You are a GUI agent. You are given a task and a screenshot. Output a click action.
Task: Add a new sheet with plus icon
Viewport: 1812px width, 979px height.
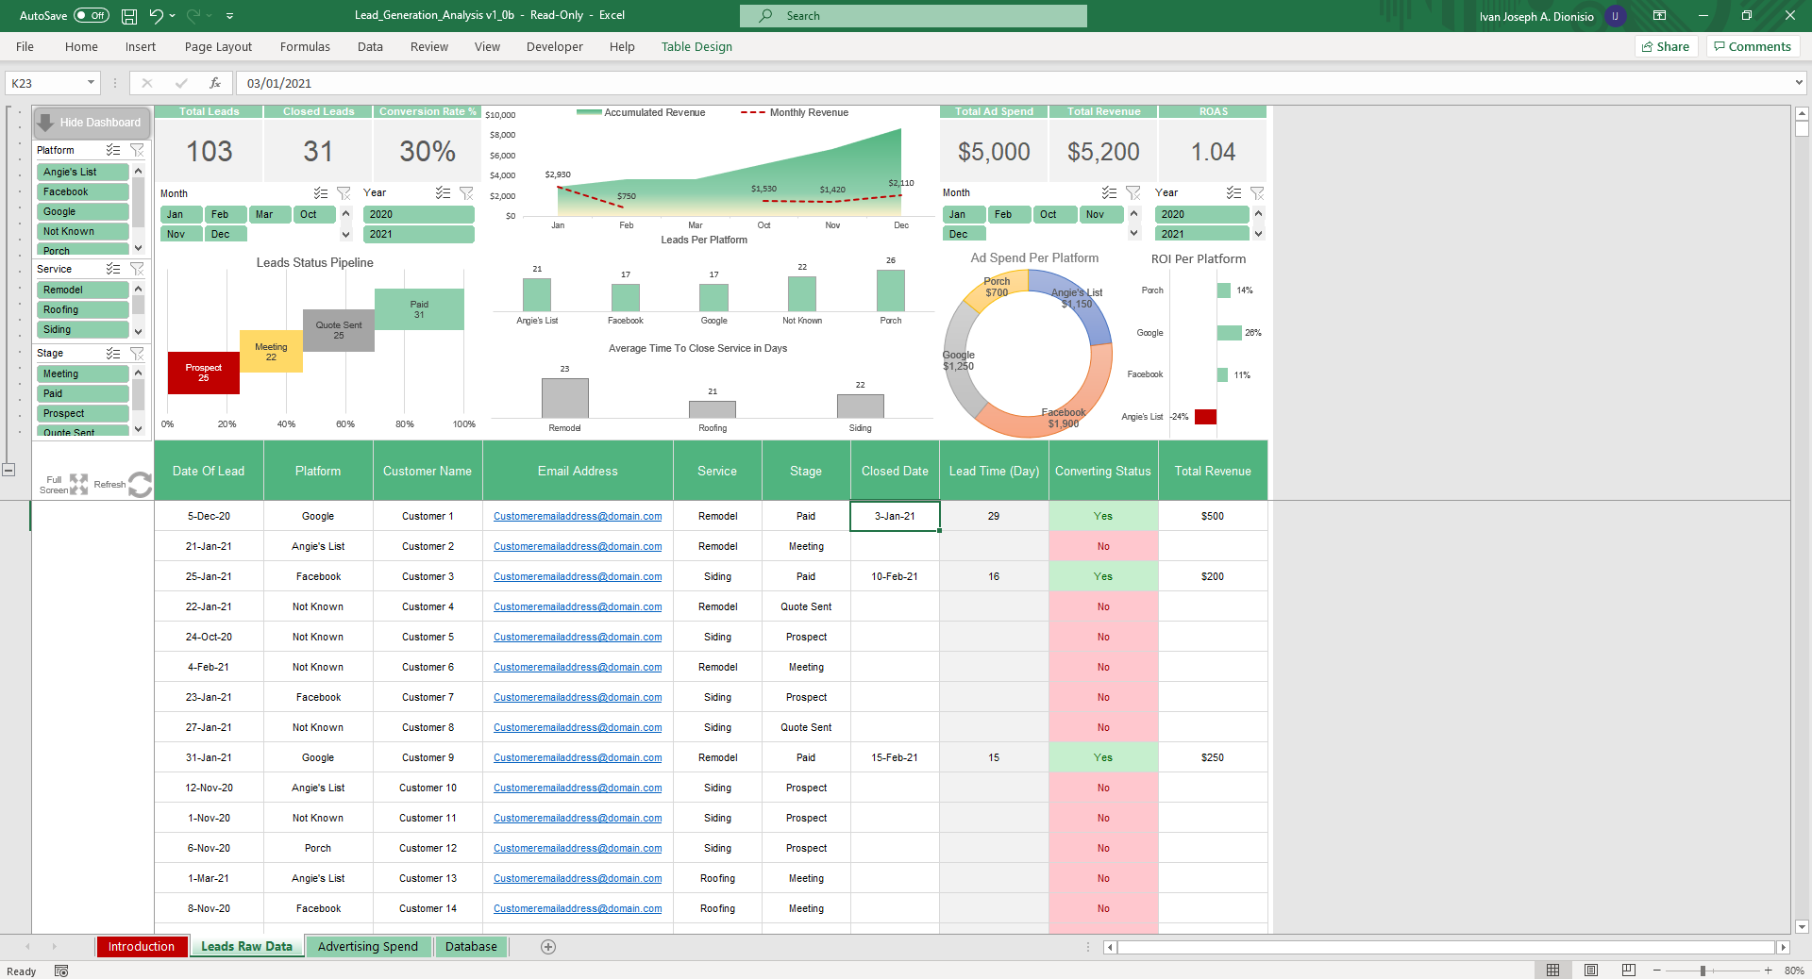(548, 947)
